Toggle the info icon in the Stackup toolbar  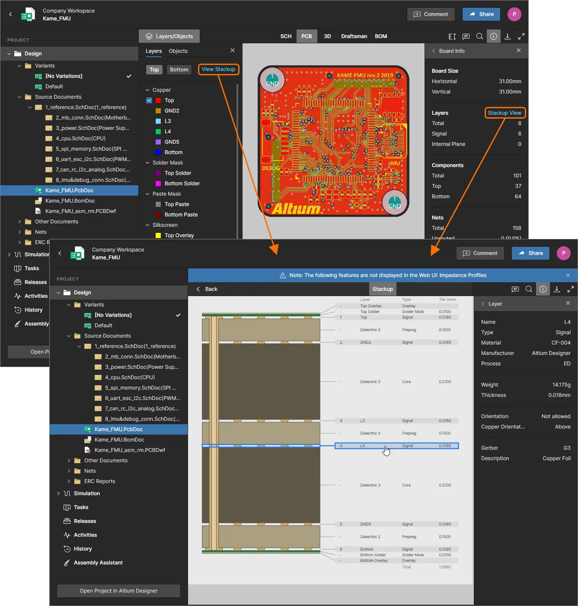[x=543, y=289]
